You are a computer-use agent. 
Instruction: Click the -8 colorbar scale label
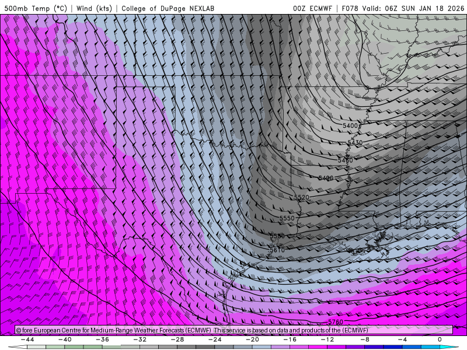pos(365,339)
